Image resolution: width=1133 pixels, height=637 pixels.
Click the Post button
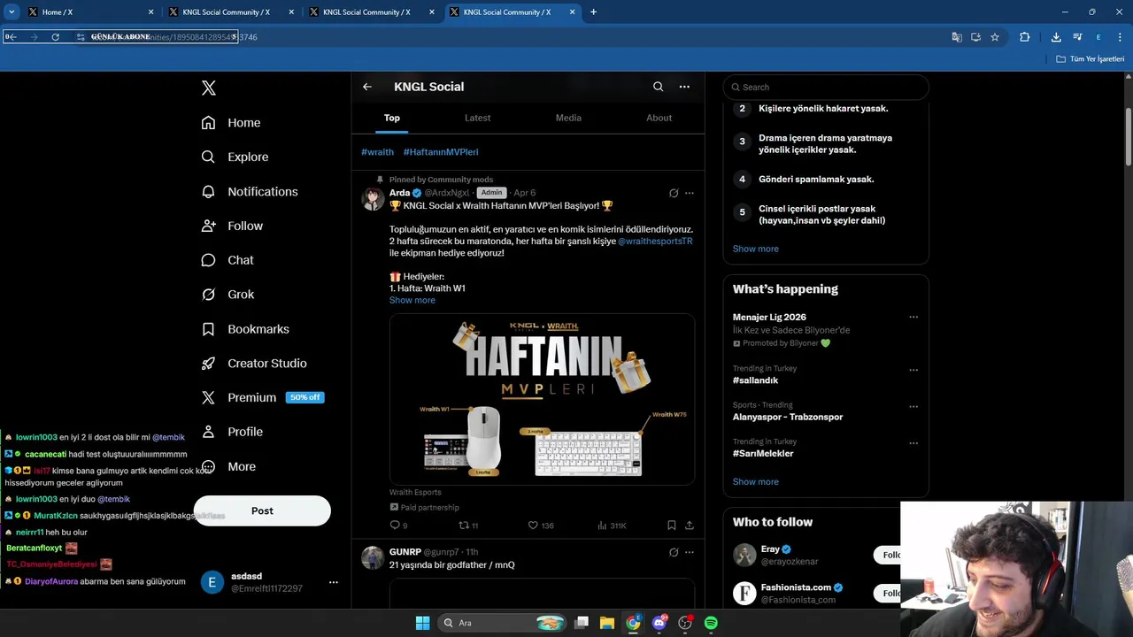click(x=262, y=510)
